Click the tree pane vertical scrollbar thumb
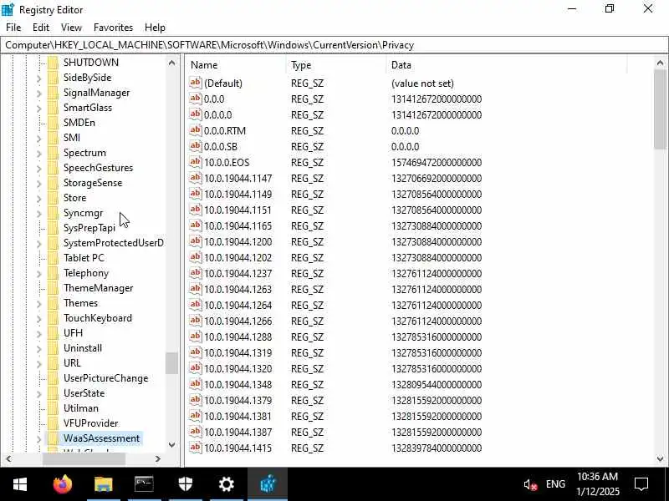This screenshot has width=669, height=501. pyautogui.click(x=172, y=363)
